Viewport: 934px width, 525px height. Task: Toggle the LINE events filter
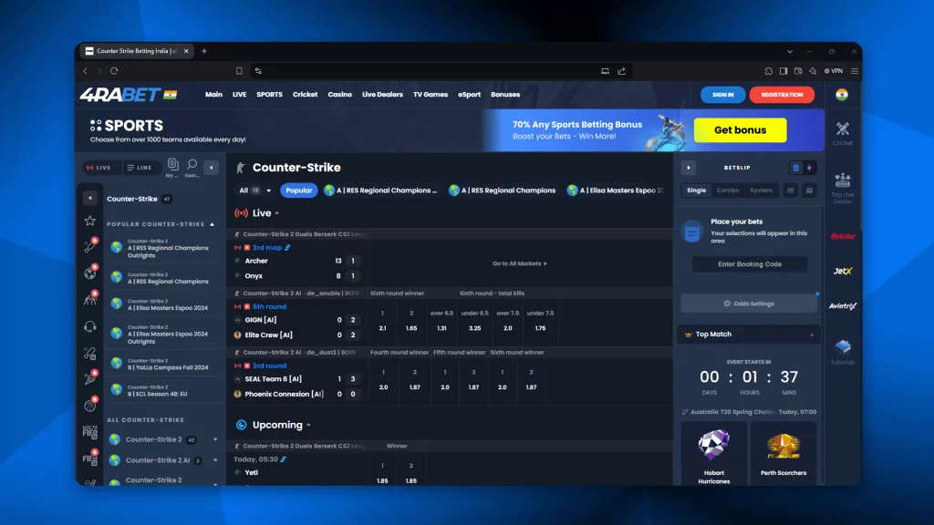click(x=140, y=168)
